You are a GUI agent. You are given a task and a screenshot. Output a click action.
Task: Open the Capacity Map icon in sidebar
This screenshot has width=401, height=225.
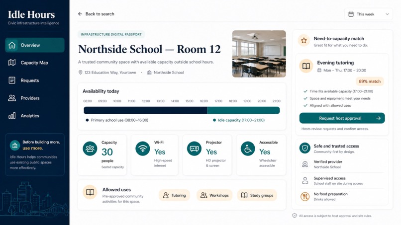click(12, 63)
